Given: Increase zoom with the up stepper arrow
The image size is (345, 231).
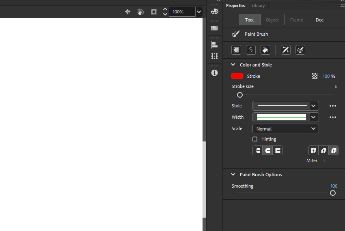Looking at the screenshot, I should pos(165,9).
